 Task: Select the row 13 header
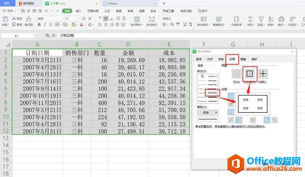click(6, 138)
